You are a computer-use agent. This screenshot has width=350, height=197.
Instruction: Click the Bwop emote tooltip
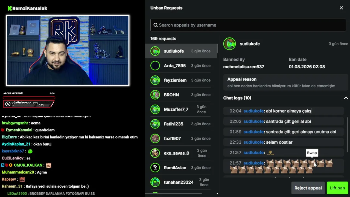(312, 153)
